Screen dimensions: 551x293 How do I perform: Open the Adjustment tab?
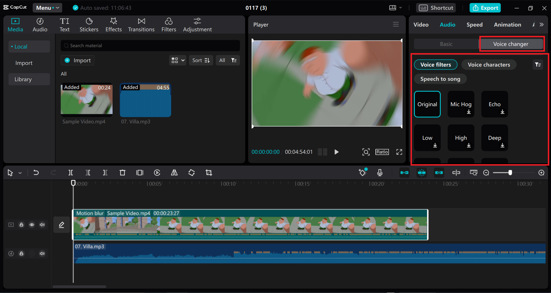[x=197, y=25]
